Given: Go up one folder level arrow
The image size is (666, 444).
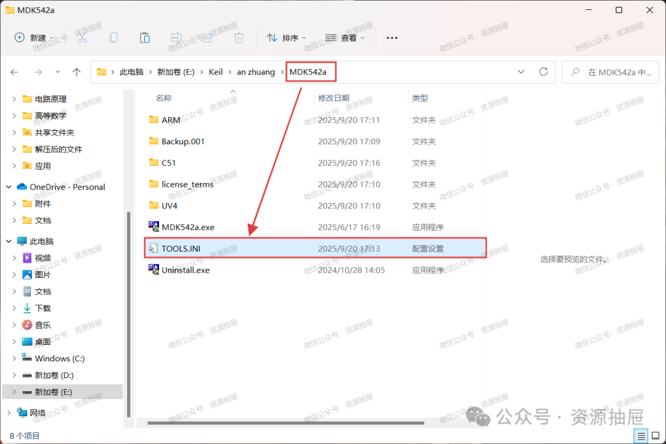Looking at the screenshot, I should (76, 72).
